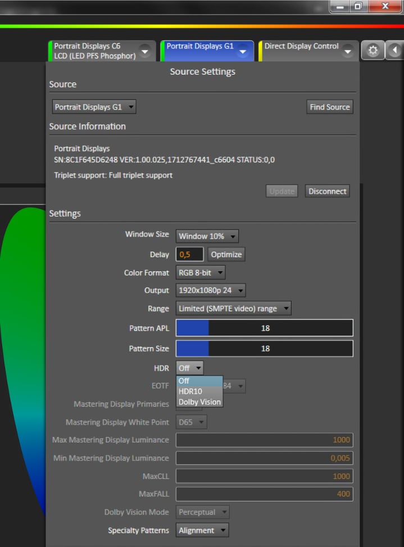The image size is (404, 547).
Task: Click the Optimize delay button
Action: (226, 254)
